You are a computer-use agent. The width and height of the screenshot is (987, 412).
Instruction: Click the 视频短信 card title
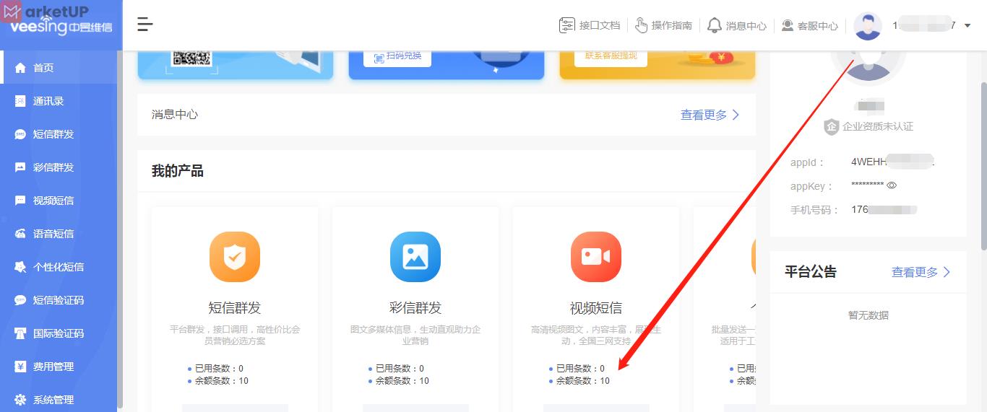pyautogui.click(x=596, y=308)
